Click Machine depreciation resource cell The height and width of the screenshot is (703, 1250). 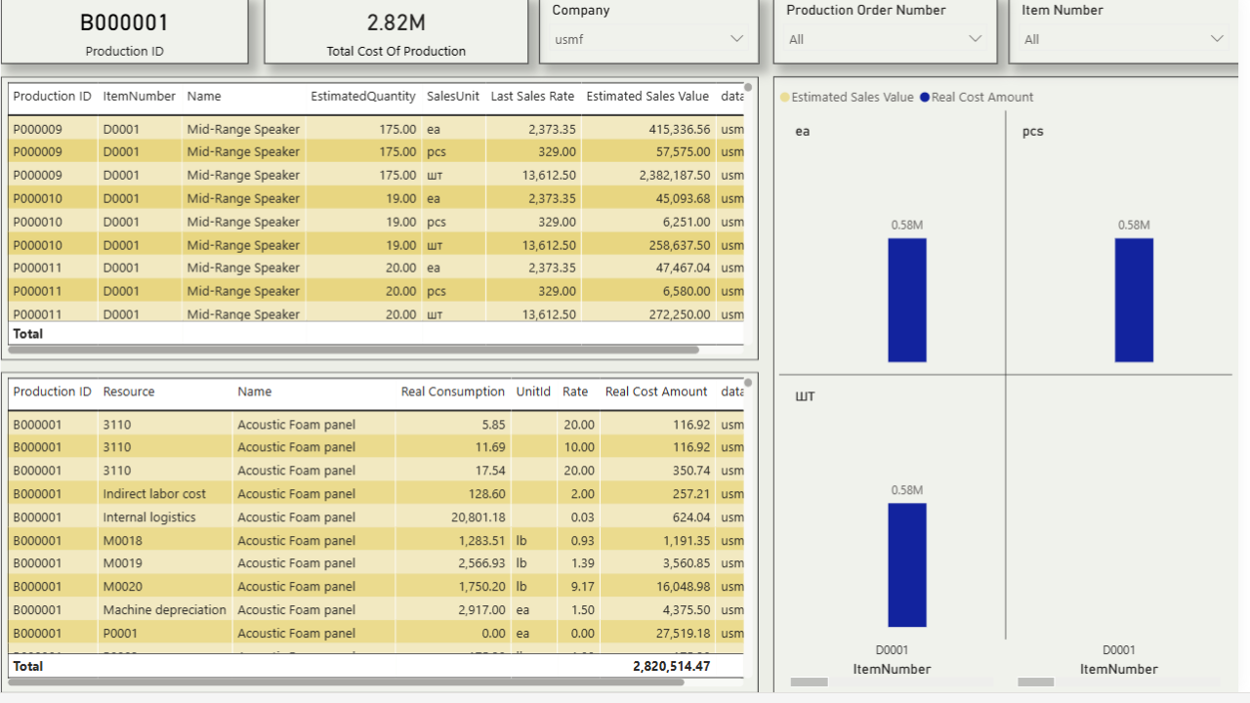[164, 610]
